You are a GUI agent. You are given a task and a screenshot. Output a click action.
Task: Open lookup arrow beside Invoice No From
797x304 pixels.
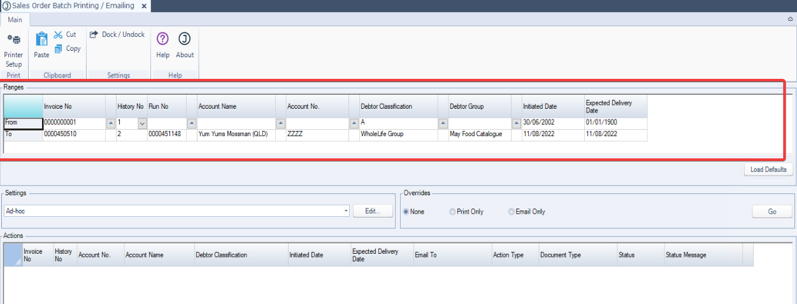click(x=110, y=123)
